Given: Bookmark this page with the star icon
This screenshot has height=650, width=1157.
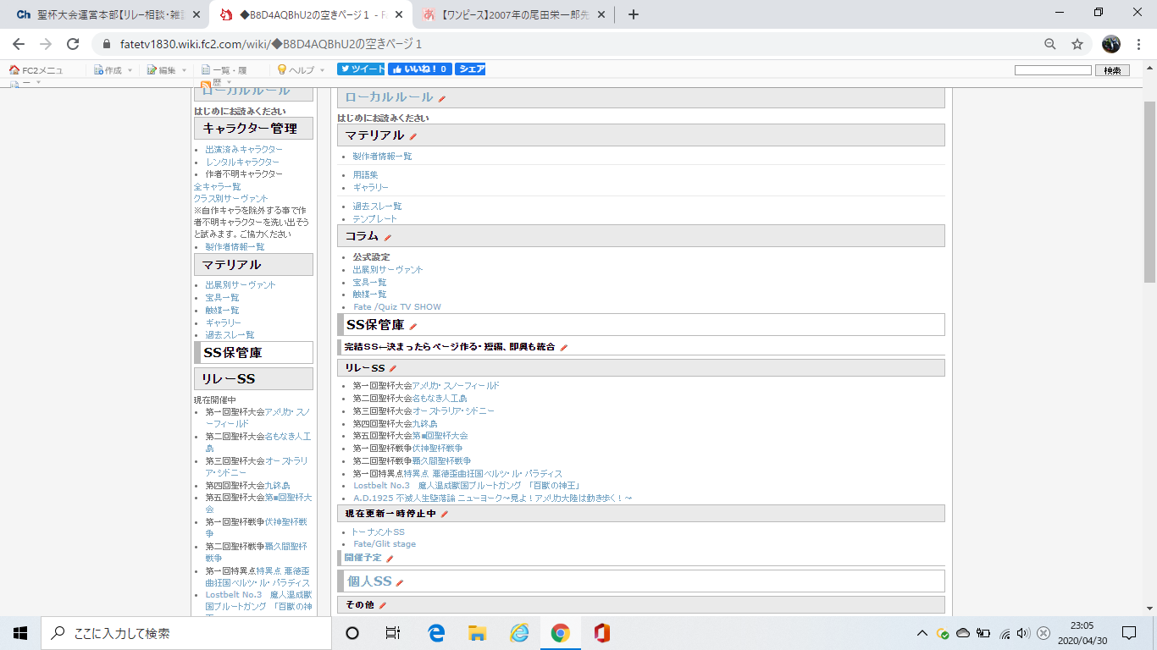Looking at the screenshot, I should click(x=1077, y=44).
